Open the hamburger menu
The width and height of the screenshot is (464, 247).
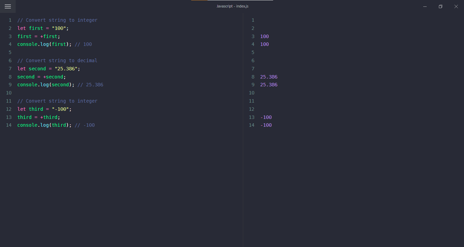[8, 6]
